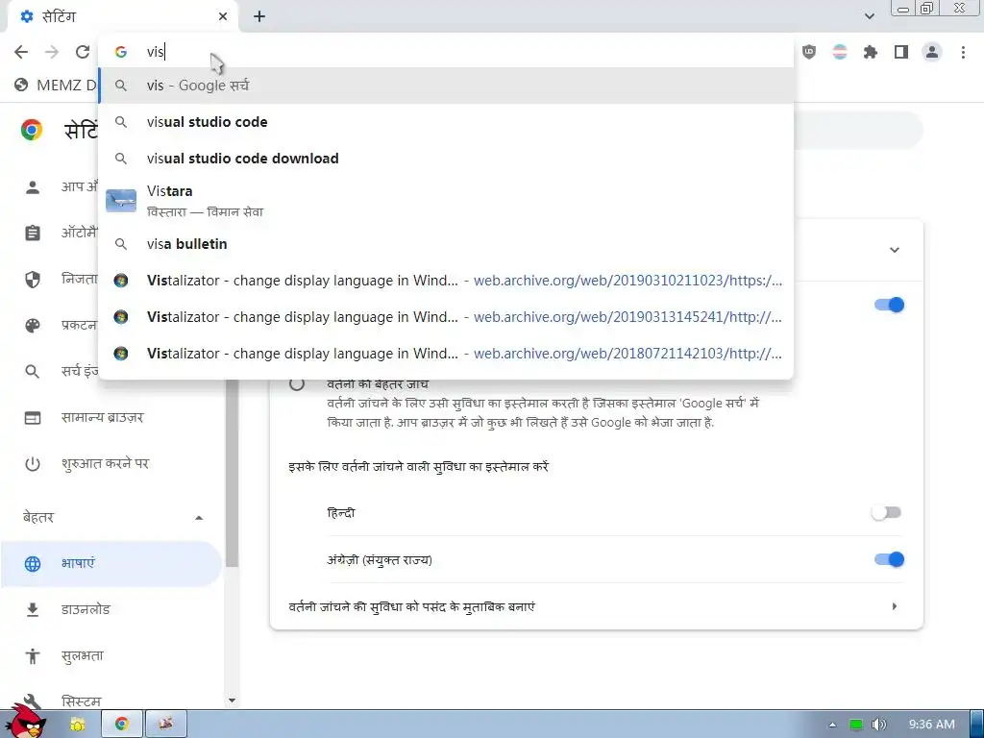
Task: Click the sidebar scrollbar down arrow
Action: click(233, 701)
